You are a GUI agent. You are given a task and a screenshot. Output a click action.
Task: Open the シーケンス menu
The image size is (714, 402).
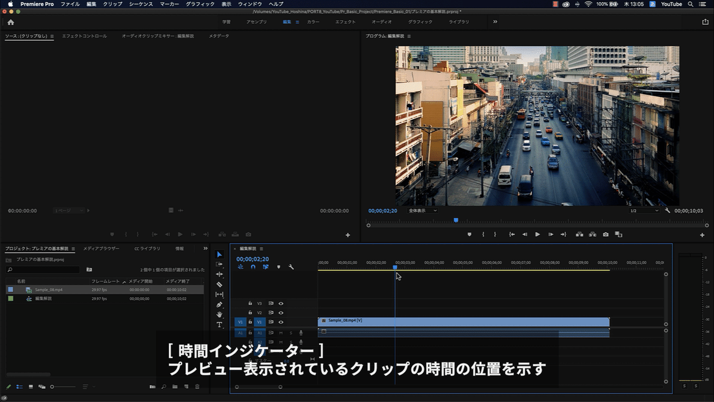pos(141,4)
